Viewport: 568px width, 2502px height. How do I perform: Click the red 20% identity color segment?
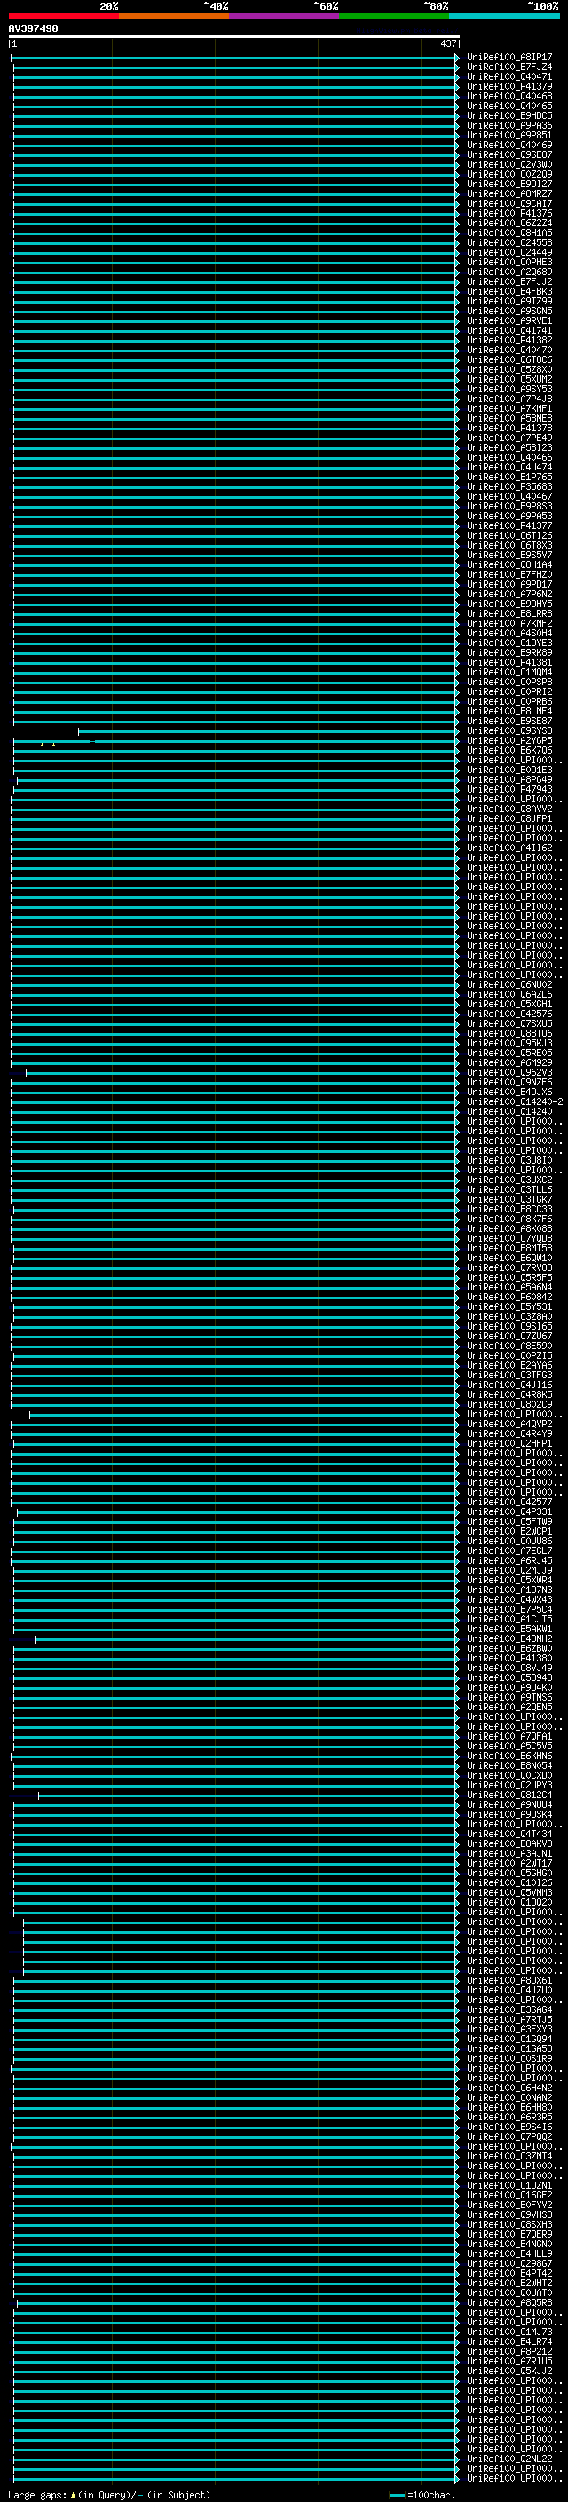[x=63, y=16]
